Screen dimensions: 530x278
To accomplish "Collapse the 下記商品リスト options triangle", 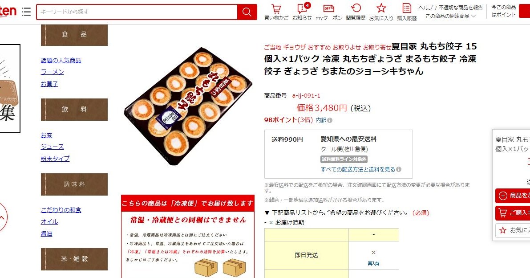I will click(x=267, y=213).
